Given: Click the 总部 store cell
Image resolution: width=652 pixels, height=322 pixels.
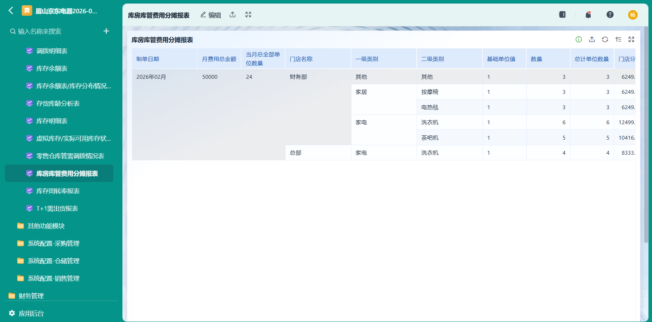Looking at the screenshot, I should point(318,153).
